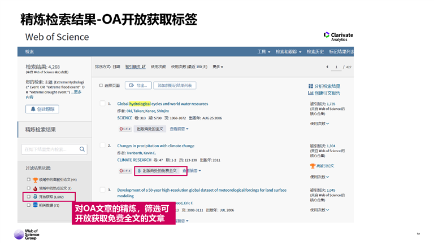
Task: Click the trophy icon for 领域中的高被引论文
Action: click(35, 180)
